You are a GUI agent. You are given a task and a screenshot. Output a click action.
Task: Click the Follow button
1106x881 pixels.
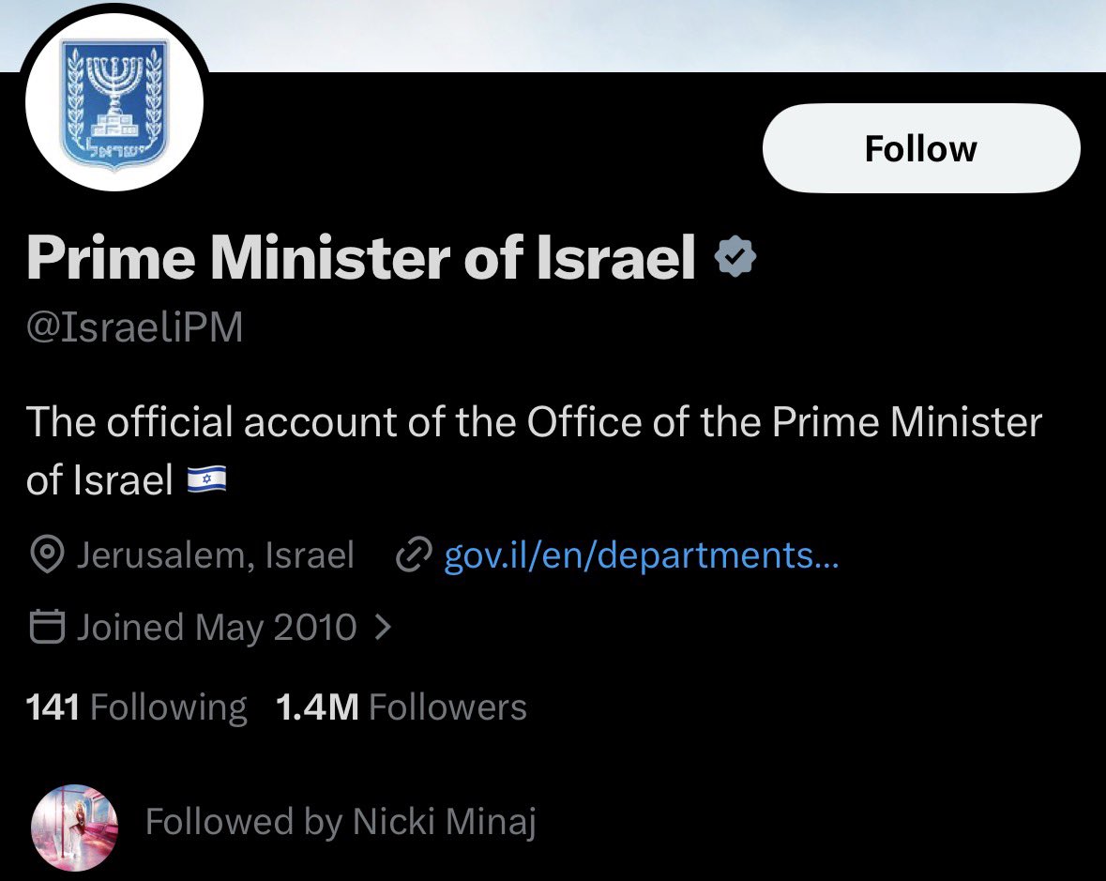[x=921, y=148]
